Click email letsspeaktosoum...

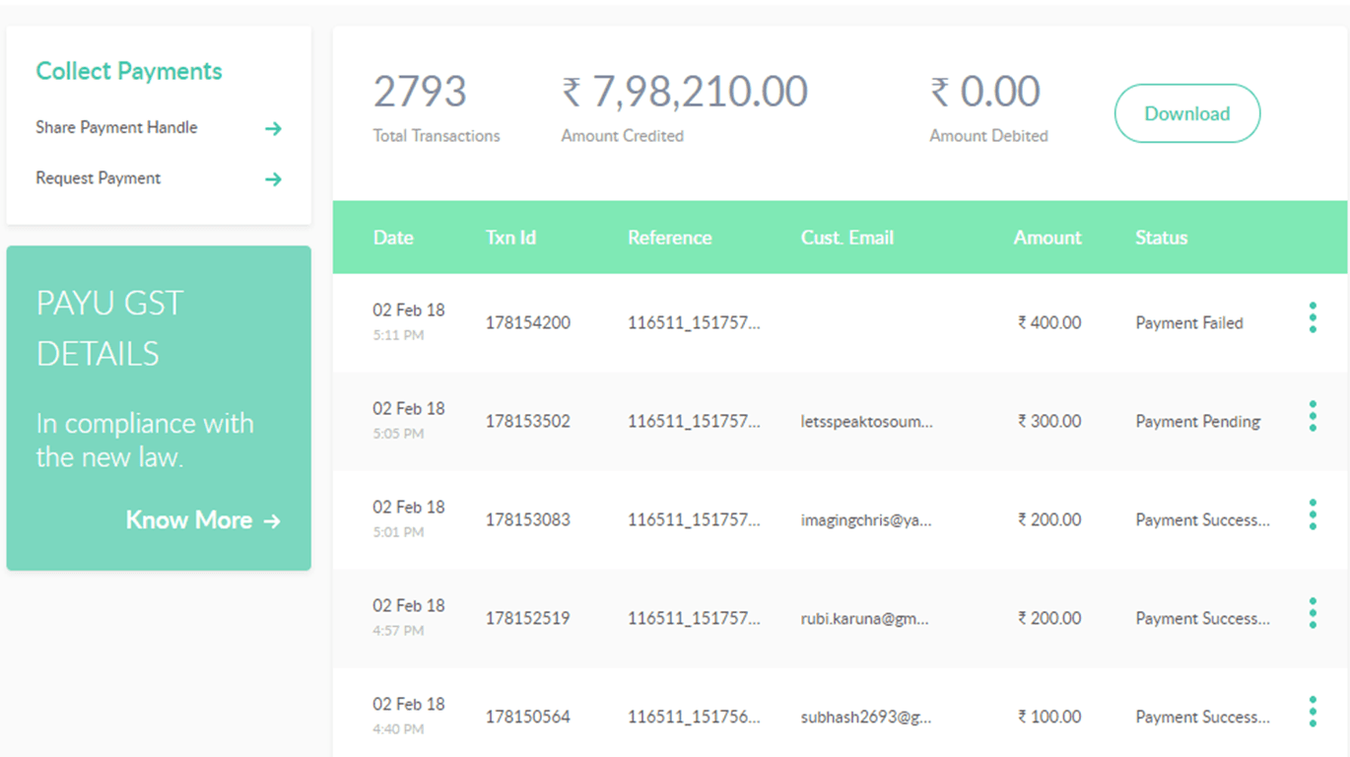867,421
